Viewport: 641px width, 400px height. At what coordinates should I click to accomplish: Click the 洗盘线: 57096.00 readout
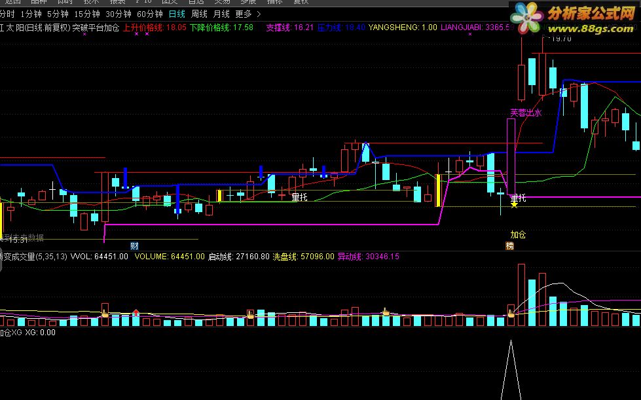click(303, 257)
